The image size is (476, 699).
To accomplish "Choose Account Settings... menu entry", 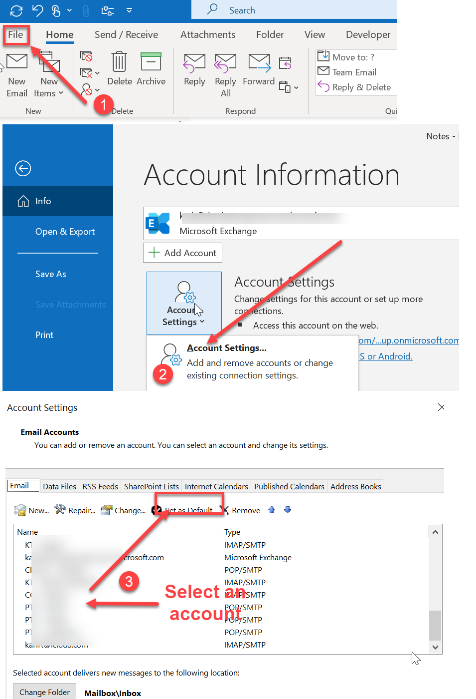I will point(253,361).
